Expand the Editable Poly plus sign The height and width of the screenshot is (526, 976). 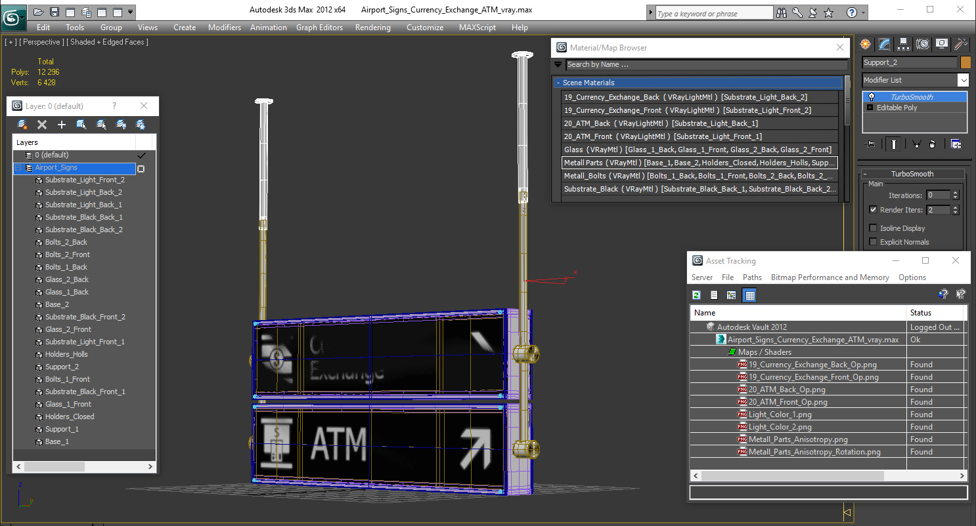click(870, 108)
